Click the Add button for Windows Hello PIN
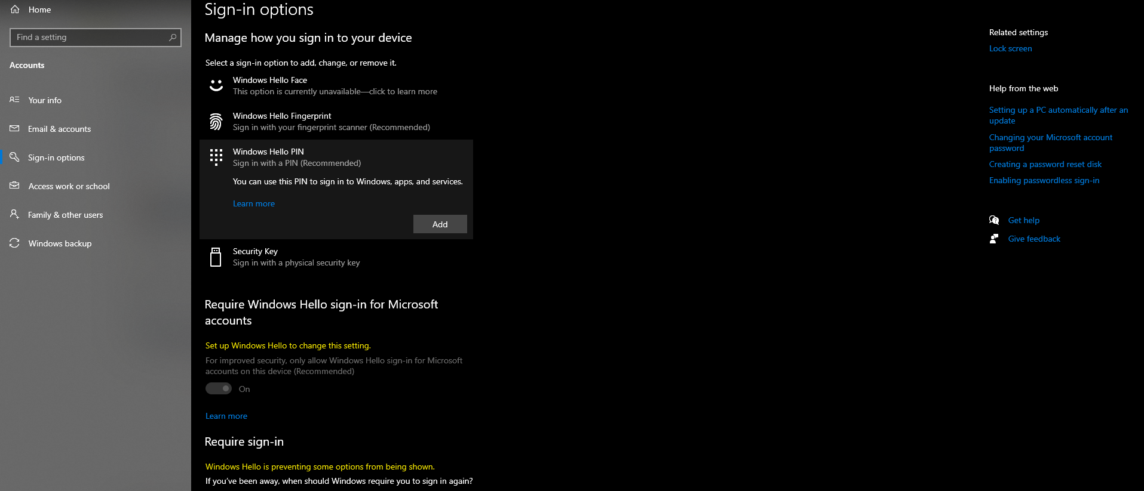Viewport: 1144px width, 491px height. point(440,224)
